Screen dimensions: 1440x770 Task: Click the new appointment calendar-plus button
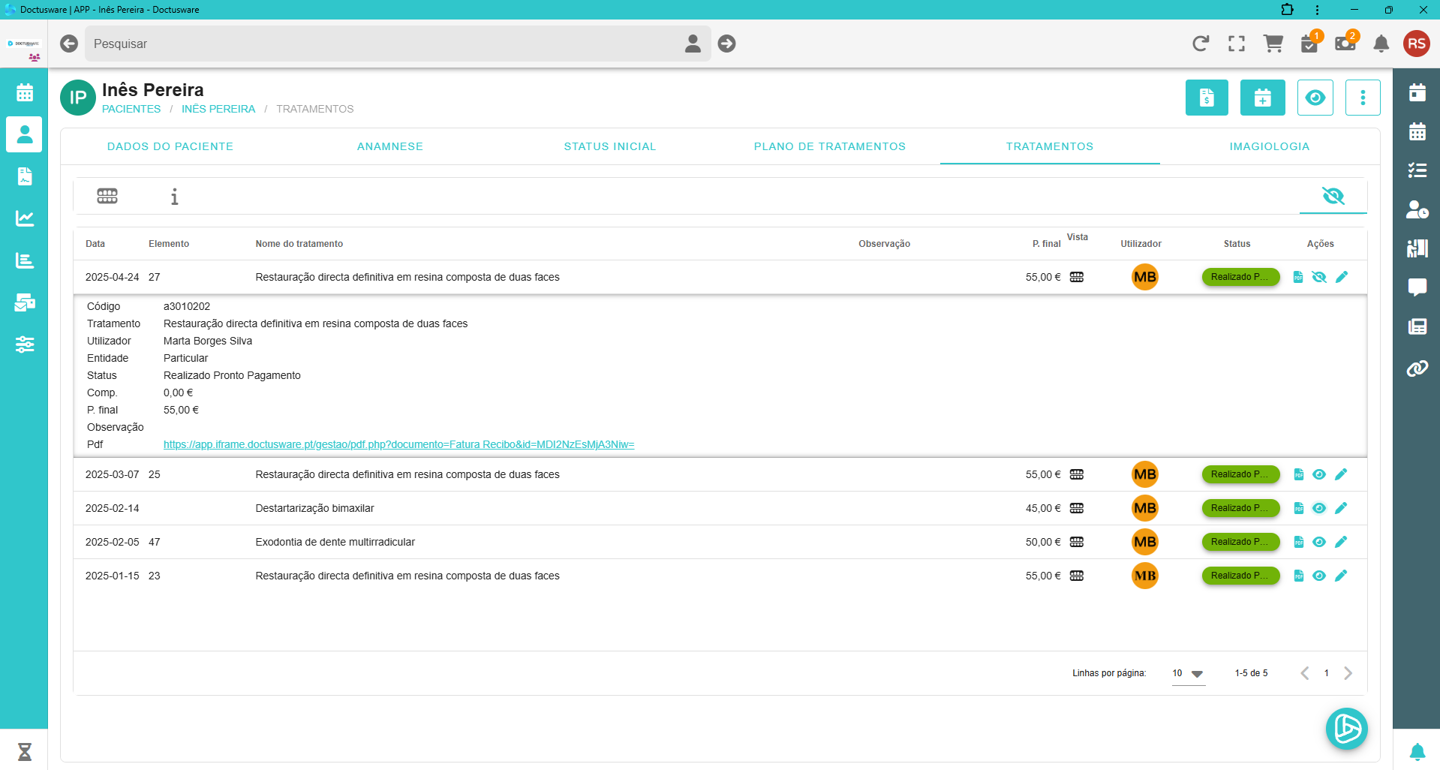tap(1262, 98)
